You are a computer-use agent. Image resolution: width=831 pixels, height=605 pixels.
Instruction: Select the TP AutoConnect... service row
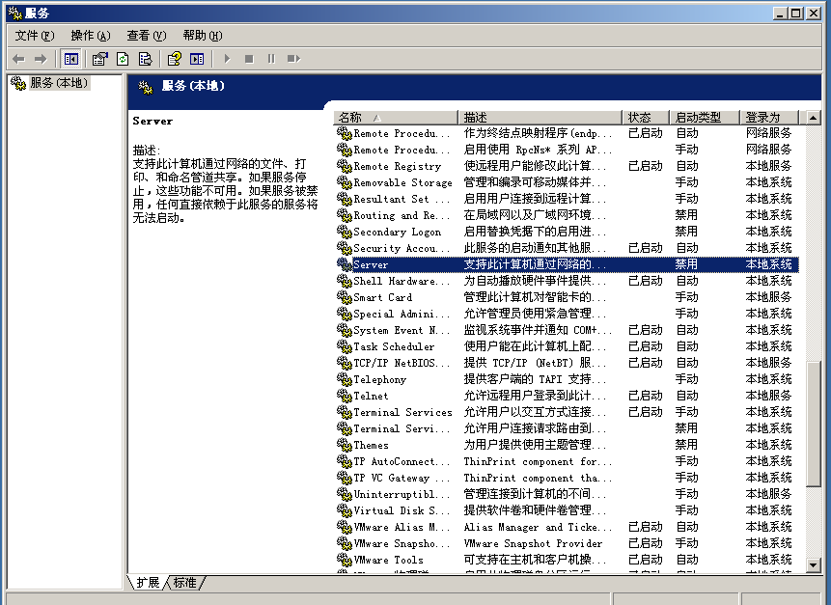567,461
